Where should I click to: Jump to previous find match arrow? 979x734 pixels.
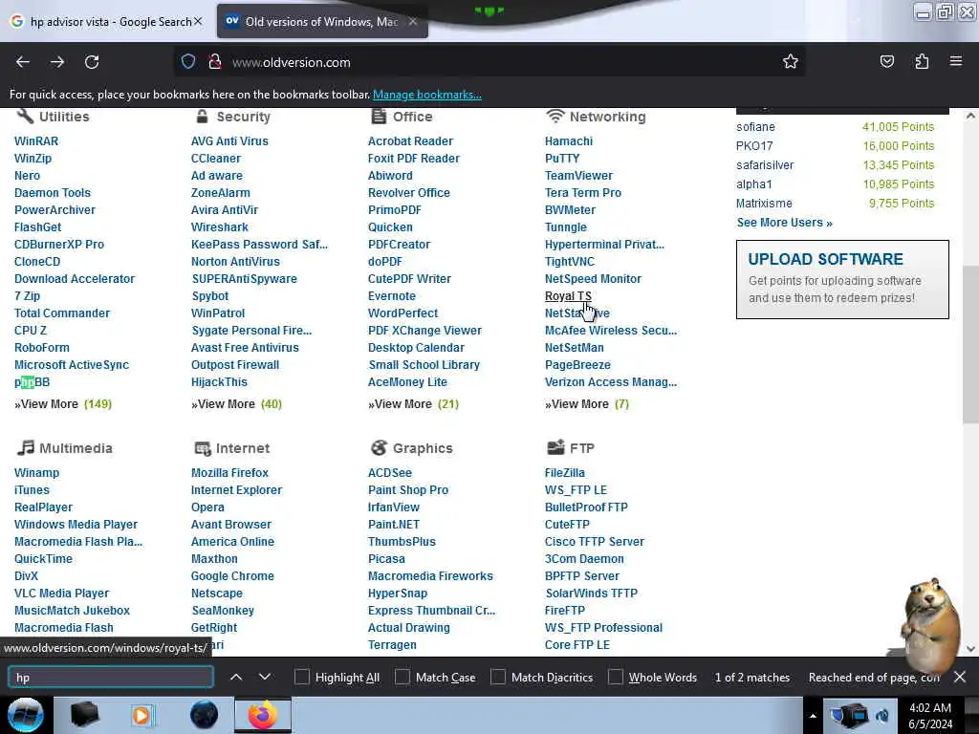click(x=236, y=677)
